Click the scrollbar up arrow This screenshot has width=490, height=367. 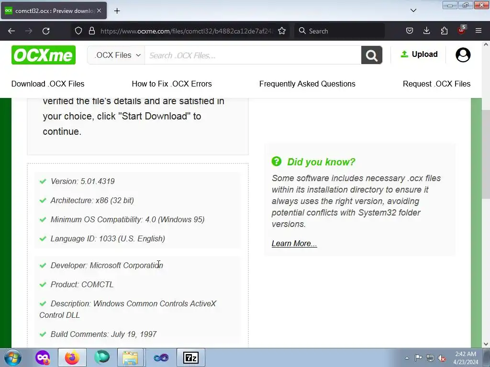pos(486,44)
